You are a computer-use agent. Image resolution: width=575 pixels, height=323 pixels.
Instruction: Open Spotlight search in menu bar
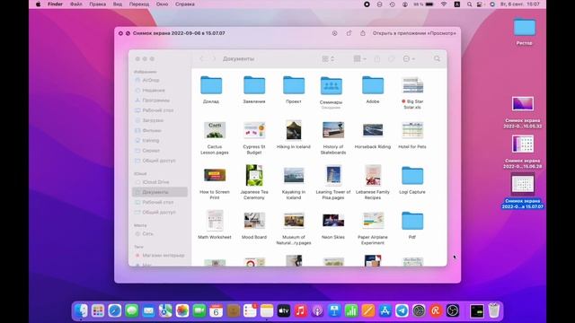[x=469, y=4]
